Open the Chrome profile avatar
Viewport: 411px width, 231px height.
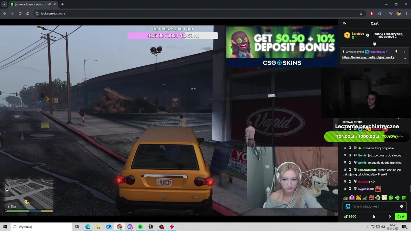pos(398,13)
